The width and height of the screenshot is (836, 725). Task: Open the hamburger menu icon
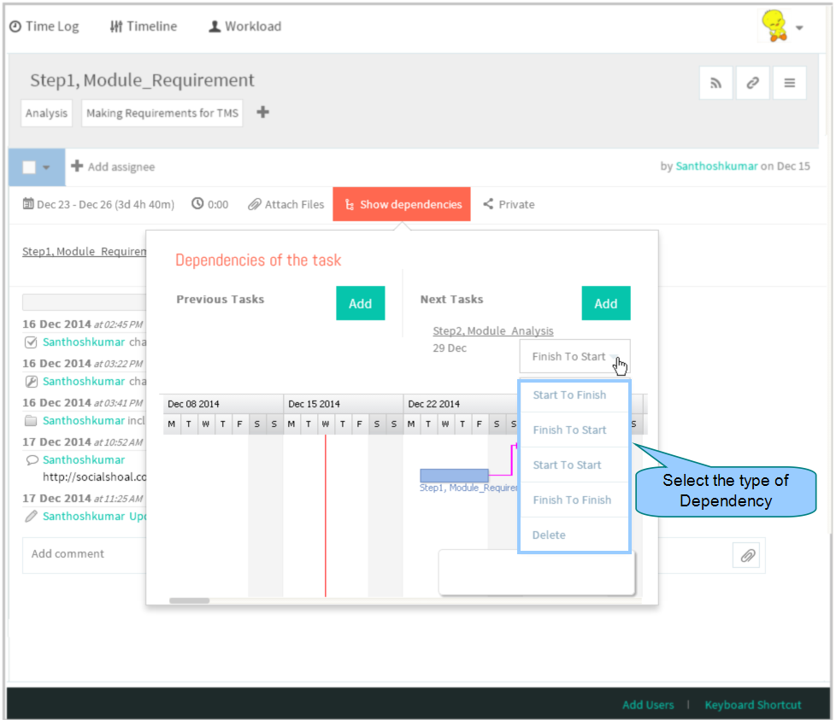(x=790, y=83)
